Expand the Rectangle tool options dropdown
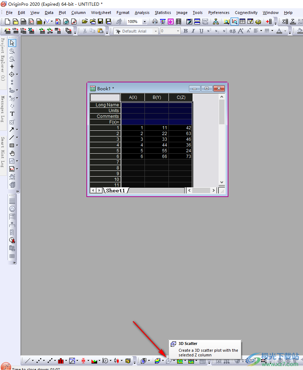 17,145
